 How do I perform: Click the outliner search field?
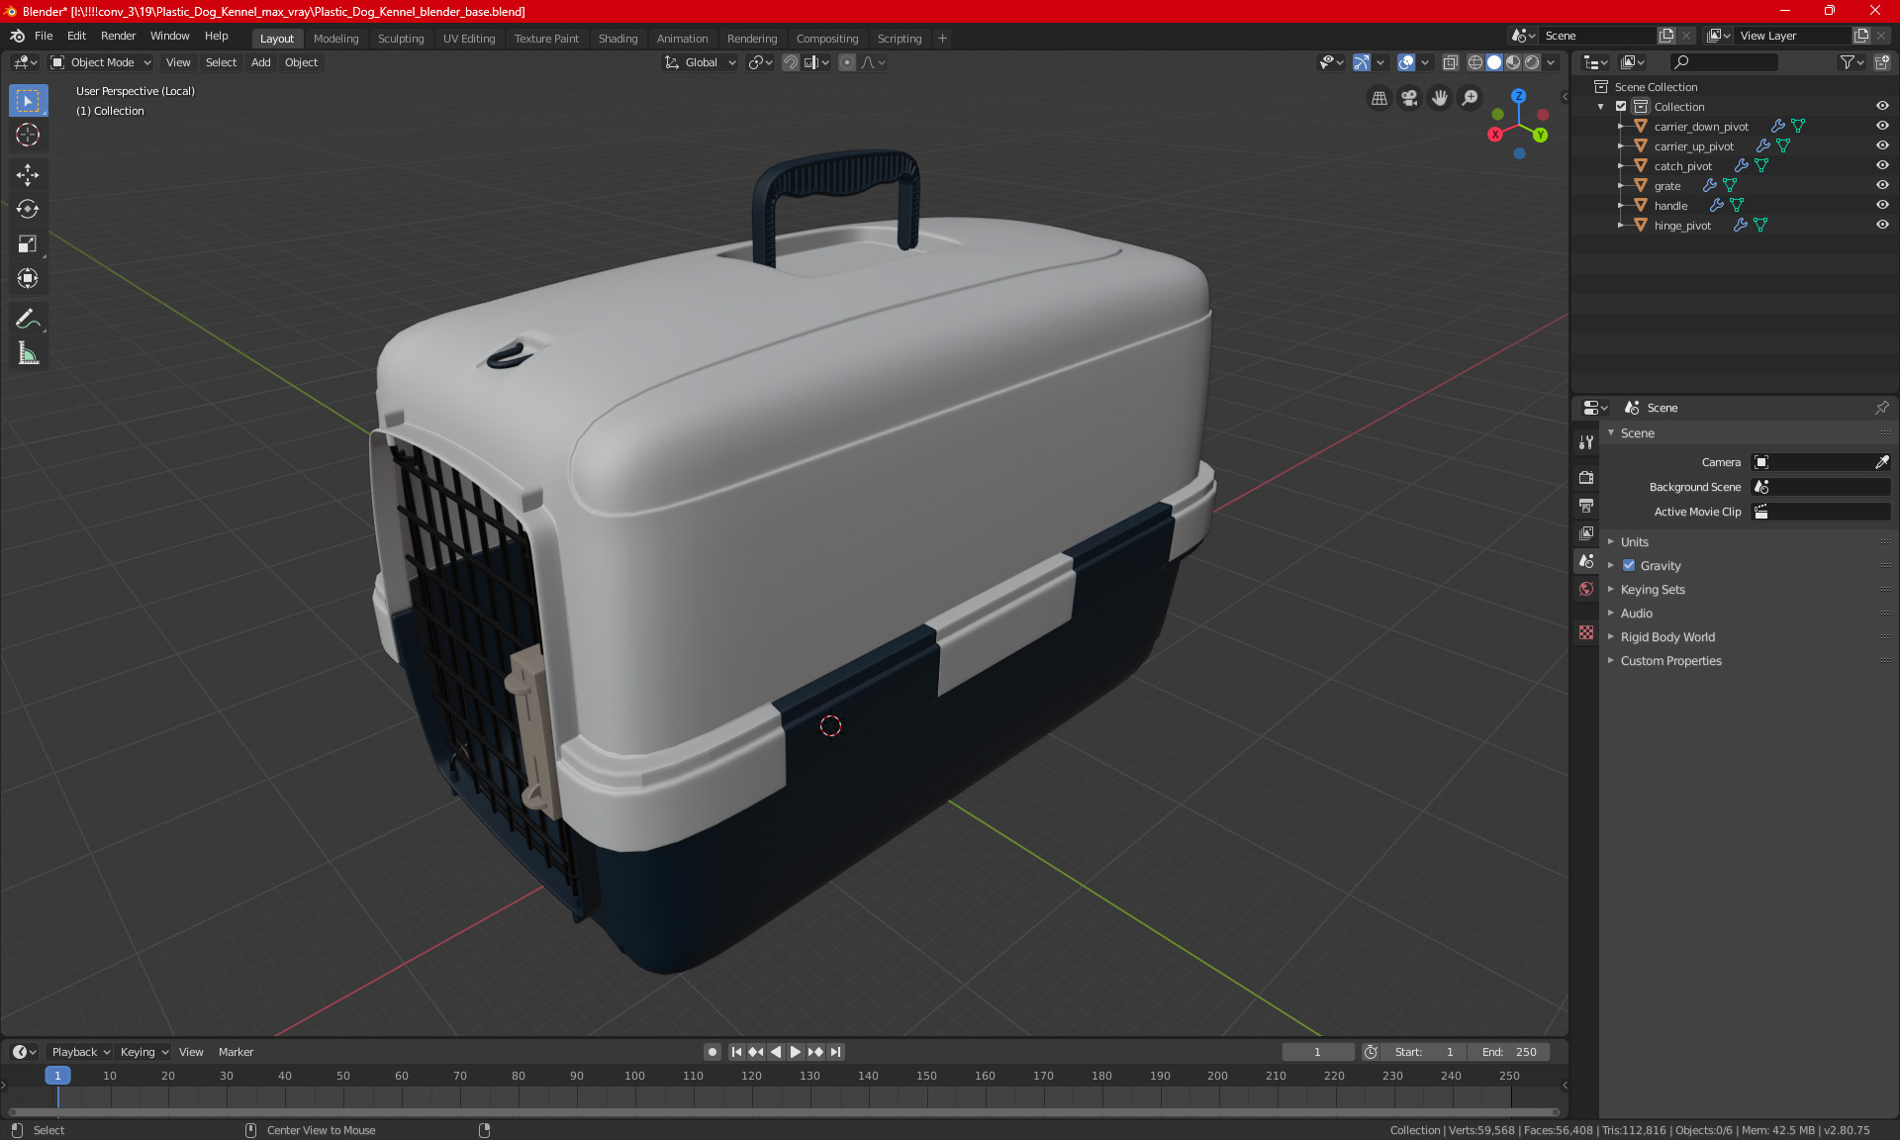[1724, 62]
